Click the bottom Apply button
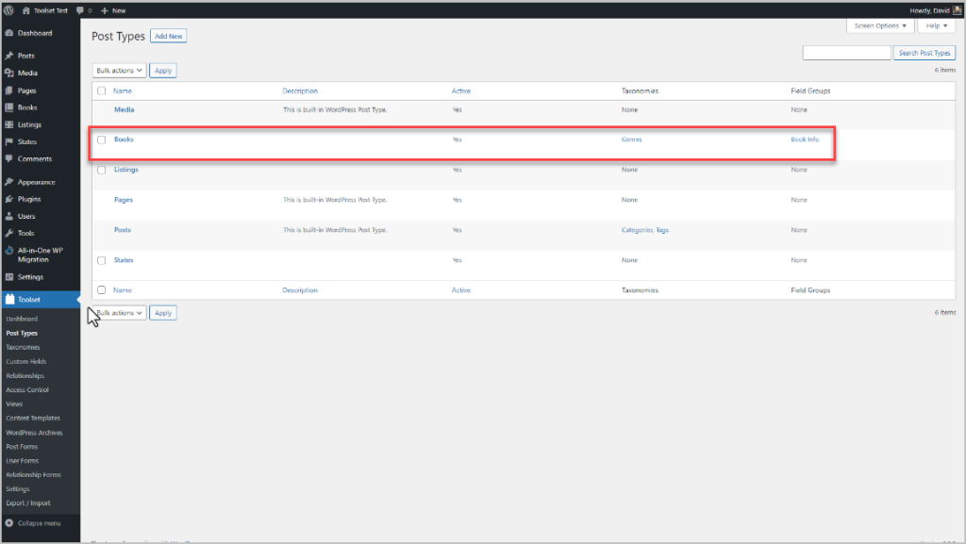Screen dimensions: 966x544 (163, 313)
